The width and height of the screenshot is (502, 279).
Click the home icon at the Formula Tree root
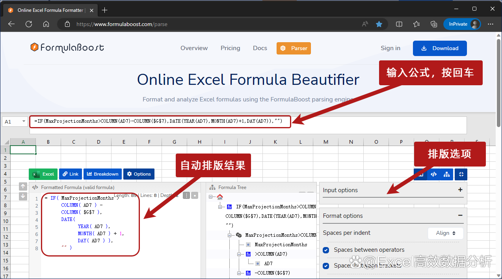[220, 197]
